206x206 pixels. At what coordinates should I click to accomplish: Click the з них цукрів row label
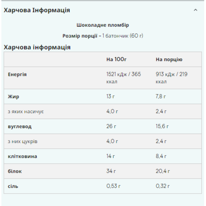pyautogui.click(x=23, y=141)
